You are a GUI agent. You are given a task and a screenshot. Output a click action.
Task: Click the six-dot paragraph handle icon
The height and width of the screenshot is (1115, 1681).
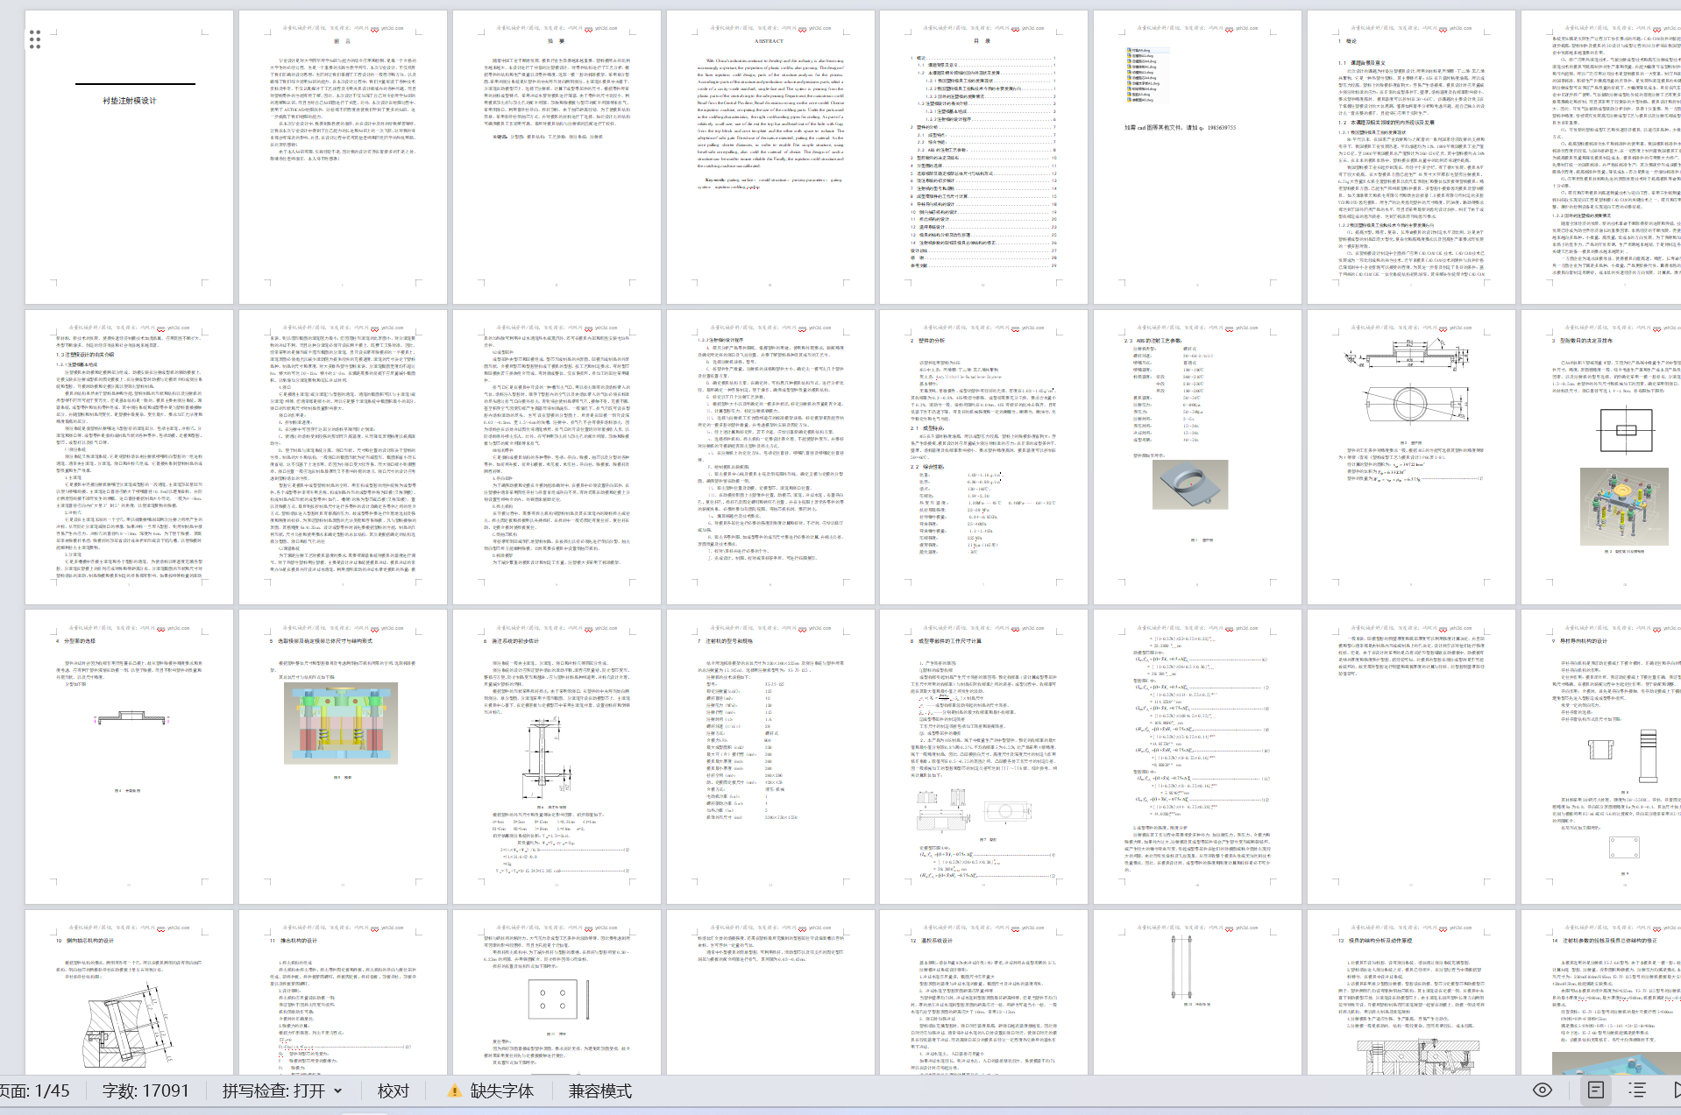[x=35, y=39]
